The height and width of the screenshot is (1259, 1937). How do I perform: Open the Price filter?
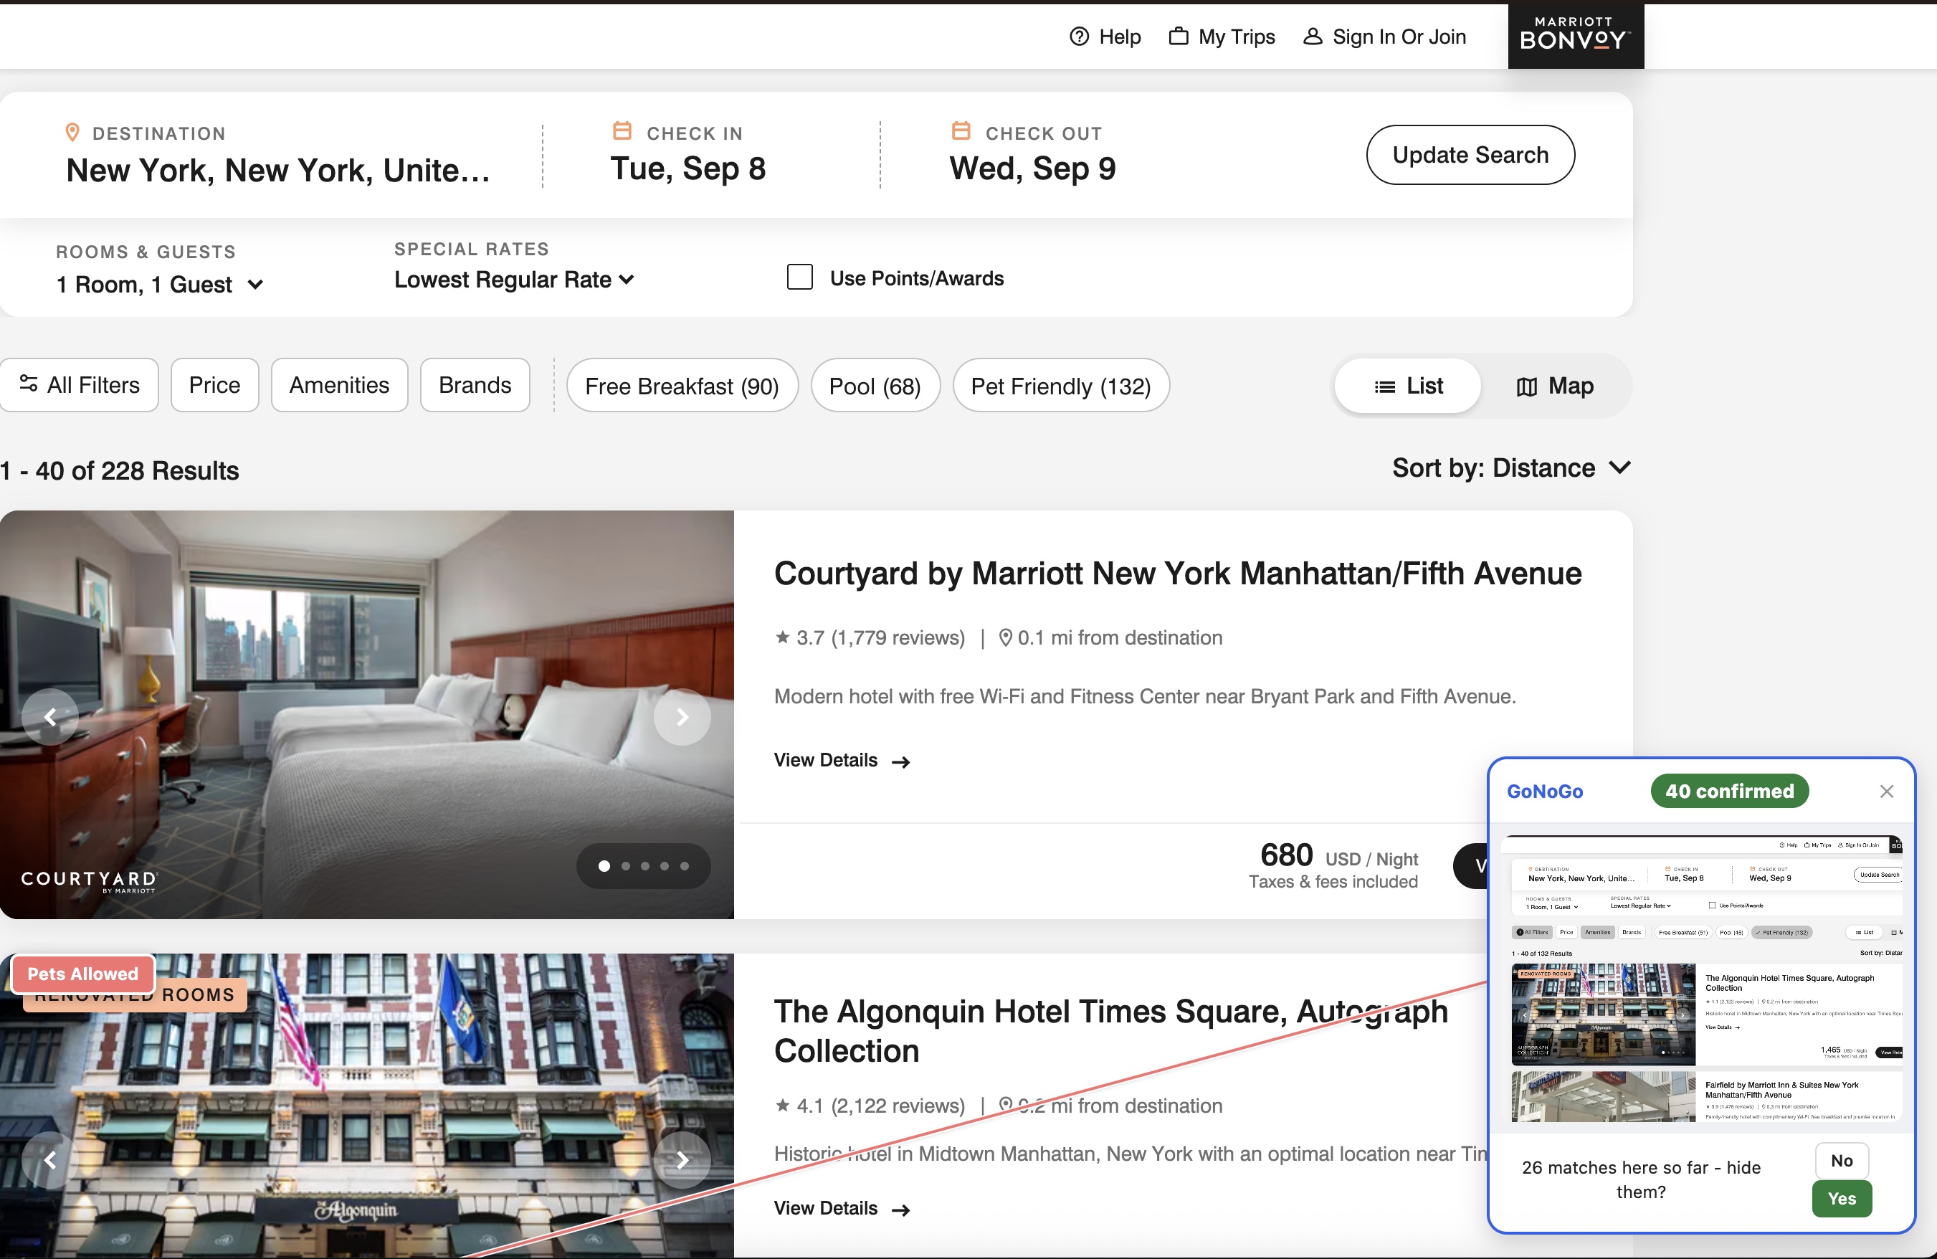[215, 385]
